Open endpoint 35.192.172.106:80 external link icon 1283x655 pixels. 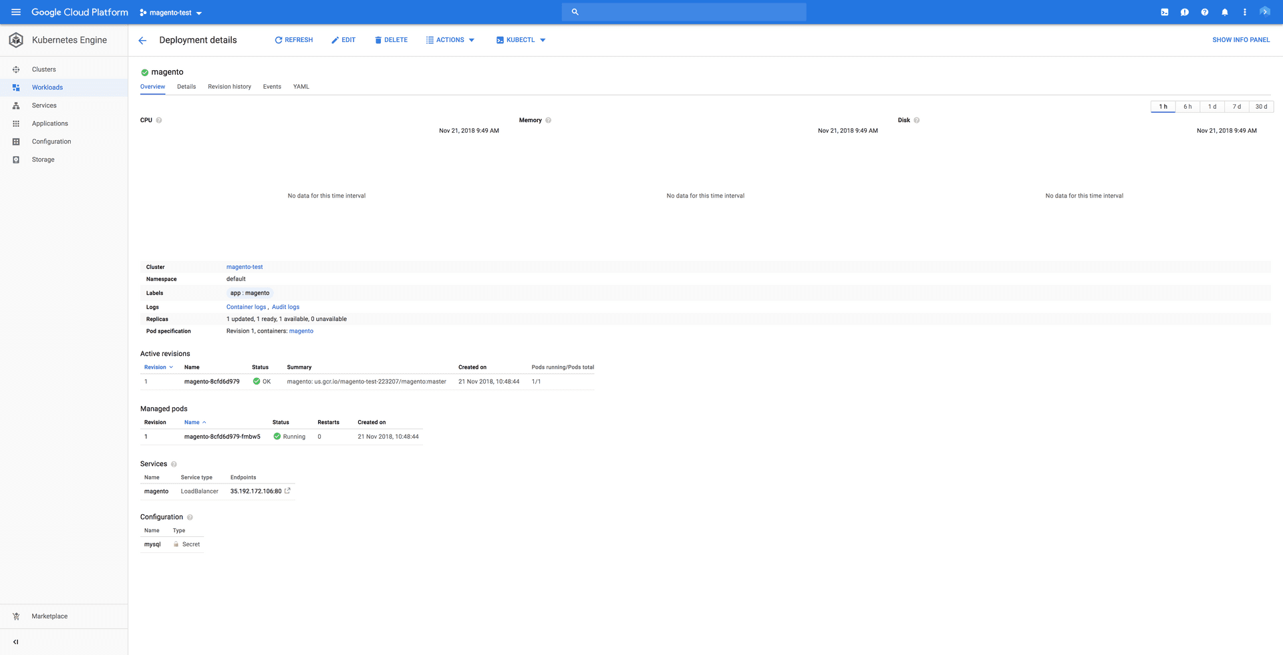(x=287, y=491)
